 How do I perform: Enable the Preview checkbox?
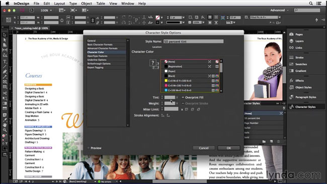89,148
